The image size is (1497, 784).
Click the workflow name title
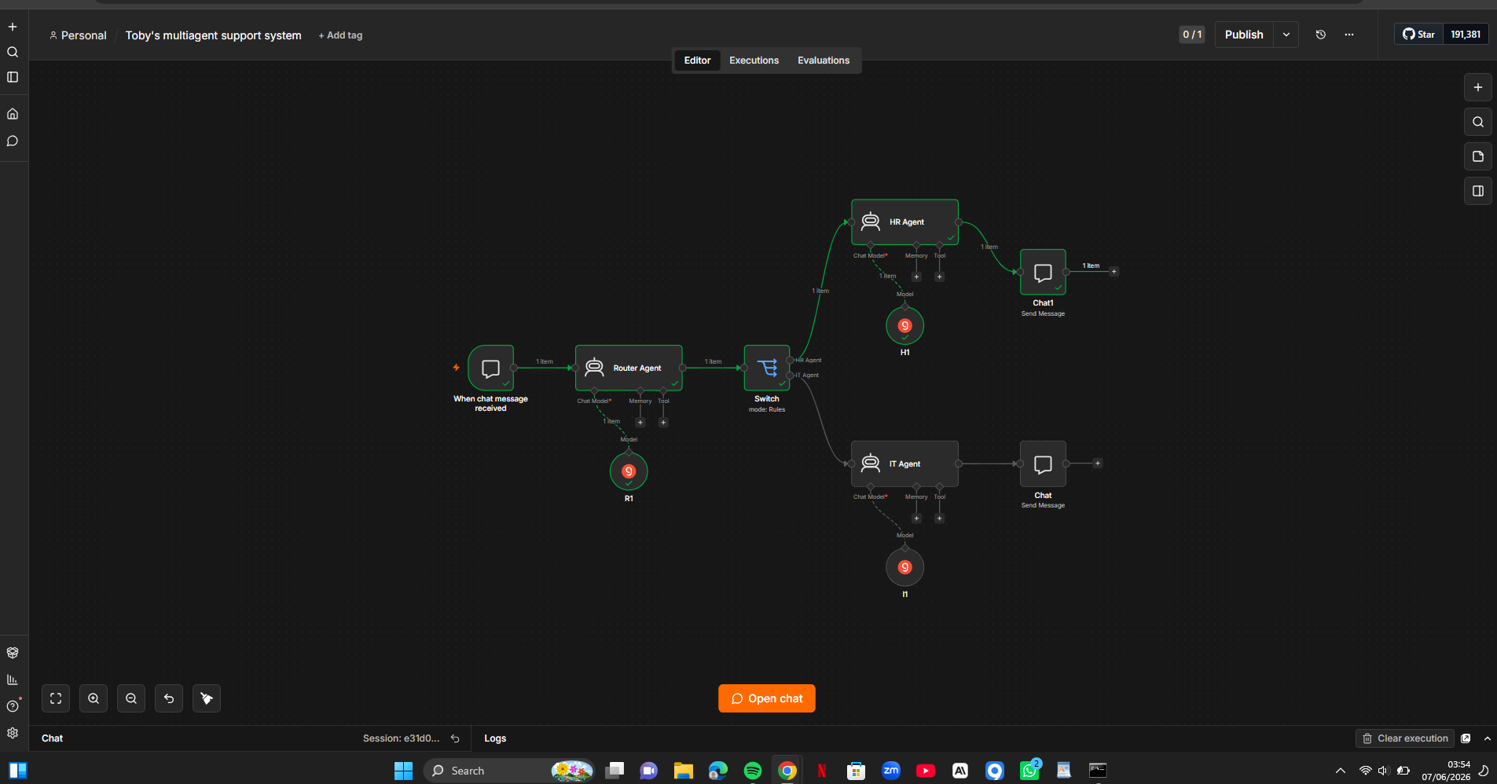(x=213, y=35)
